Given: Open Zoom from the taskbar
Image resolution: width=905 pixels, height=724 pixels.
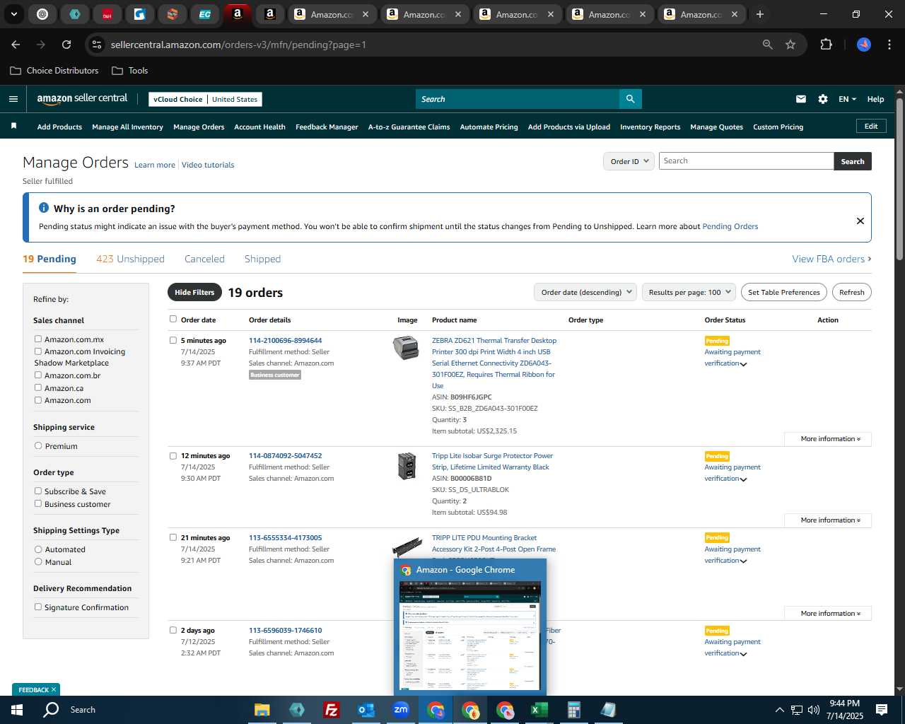Looking at the screenshot, I should pos(401,710).
